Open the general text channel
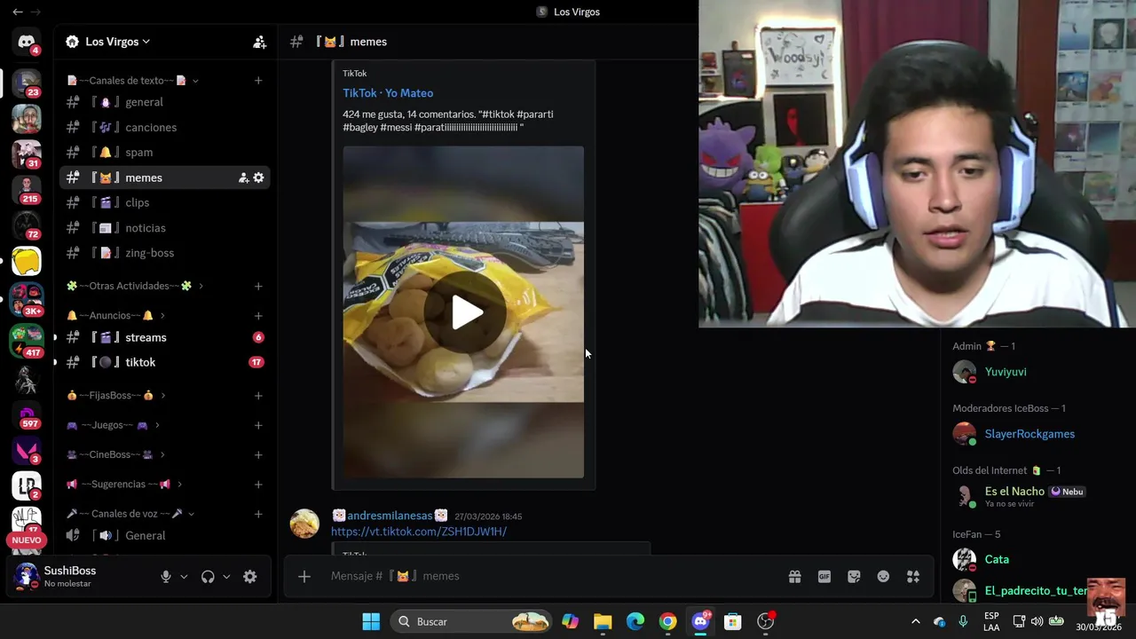Image resolution: width=1136 pixels, height=639 pixels. pos(164,102)
